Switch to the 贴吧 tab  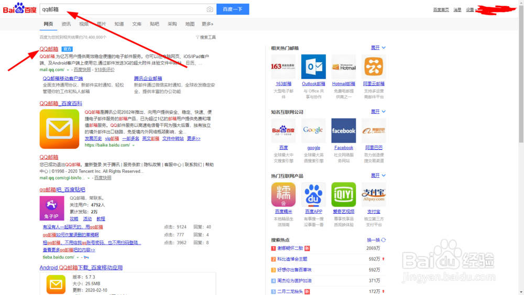pos(155,24)
